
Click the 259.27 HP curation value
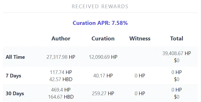(103, 94)
